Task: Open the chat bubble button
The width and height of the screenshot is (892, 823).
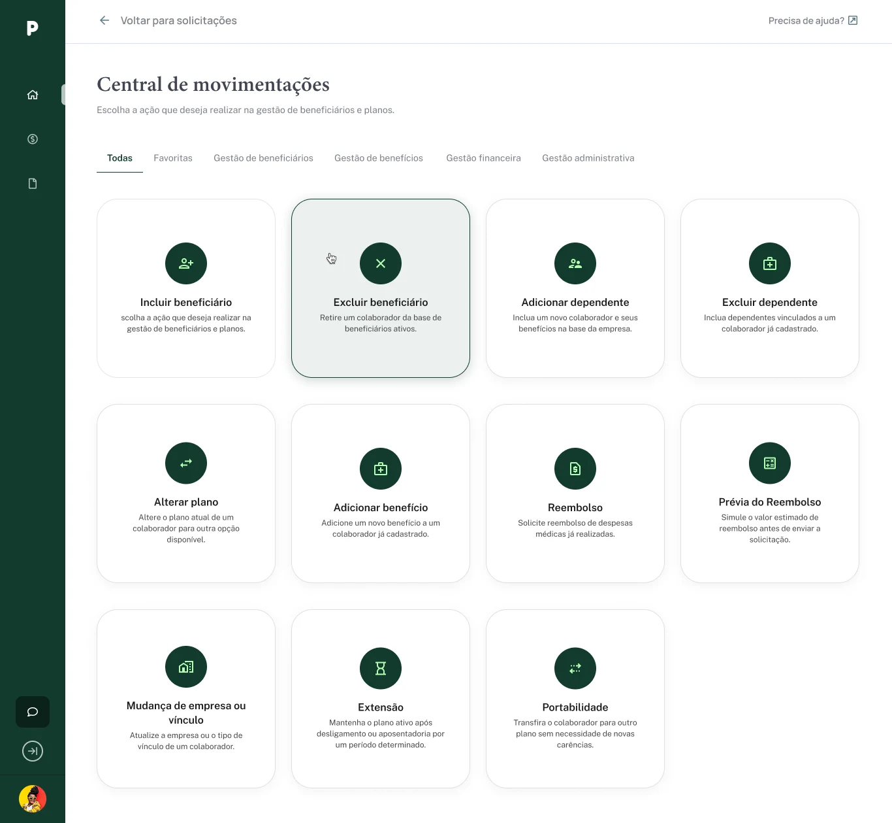Action: click(33, 712)
